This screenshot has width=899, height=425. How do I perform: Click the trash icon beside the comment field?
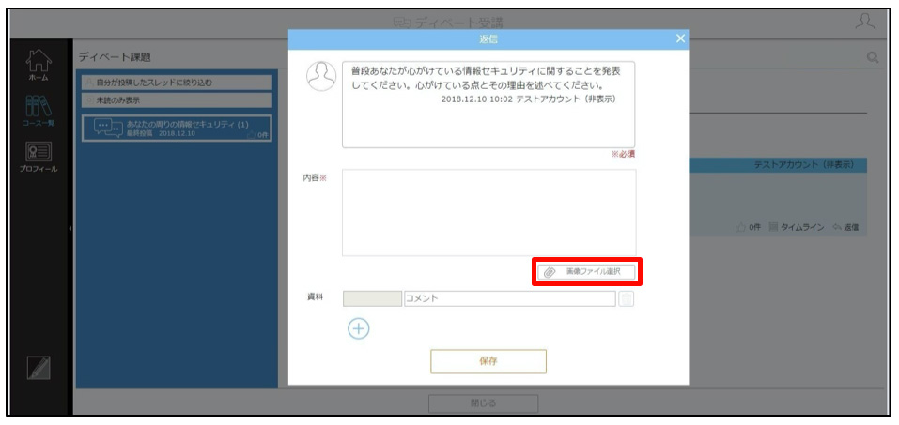[627, 298]
